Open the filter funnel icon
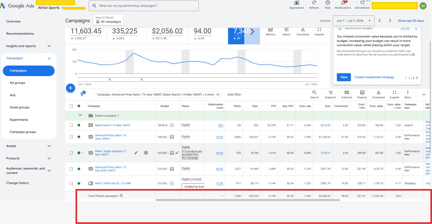The height and width of the screenshot is (224, 432). coord(83,94)
